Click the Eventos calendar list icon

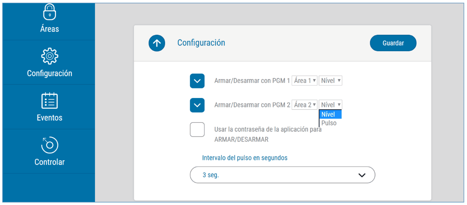click(49, 101)
